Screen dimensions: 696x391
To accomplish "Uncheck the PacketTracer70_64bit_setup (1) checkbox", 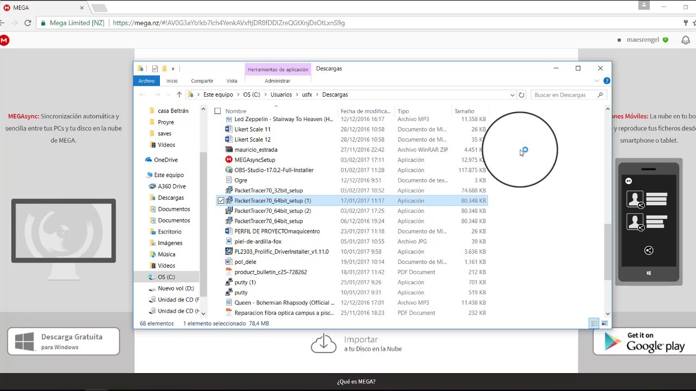I will click(221, 200).
